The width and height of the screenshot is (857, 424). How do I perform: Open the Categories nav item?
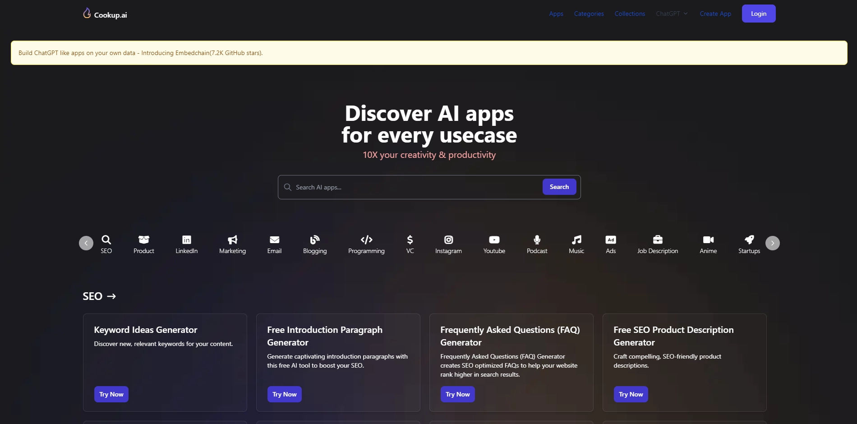(x=589, y=14)
